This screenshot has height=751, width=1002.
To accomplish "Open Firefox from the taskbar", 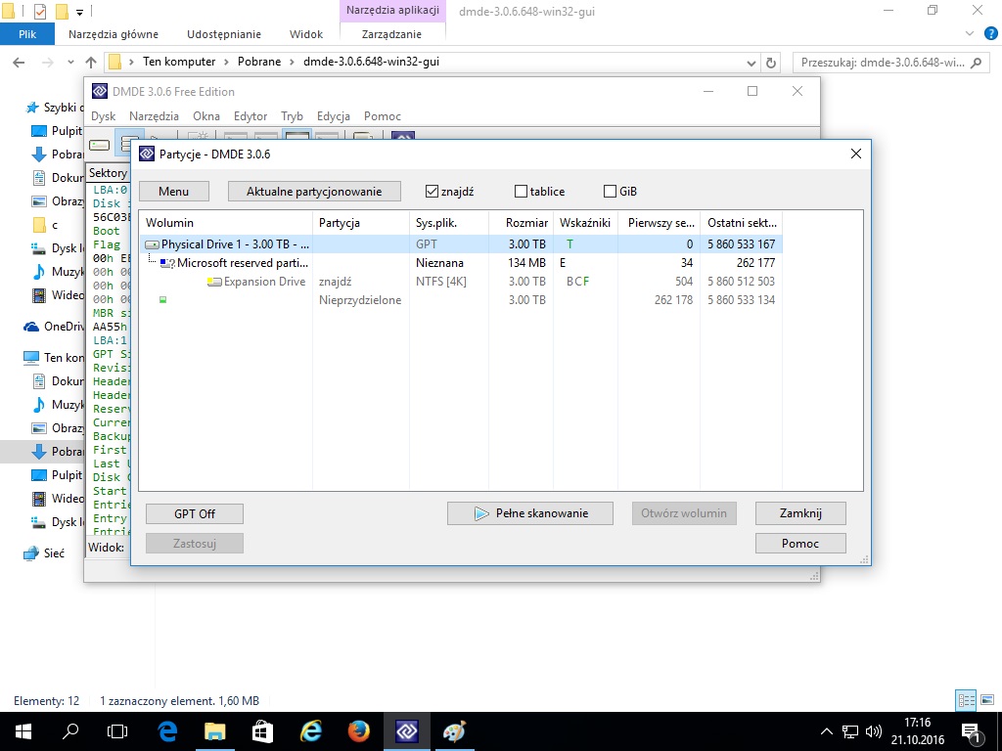I will coord(359,731).
